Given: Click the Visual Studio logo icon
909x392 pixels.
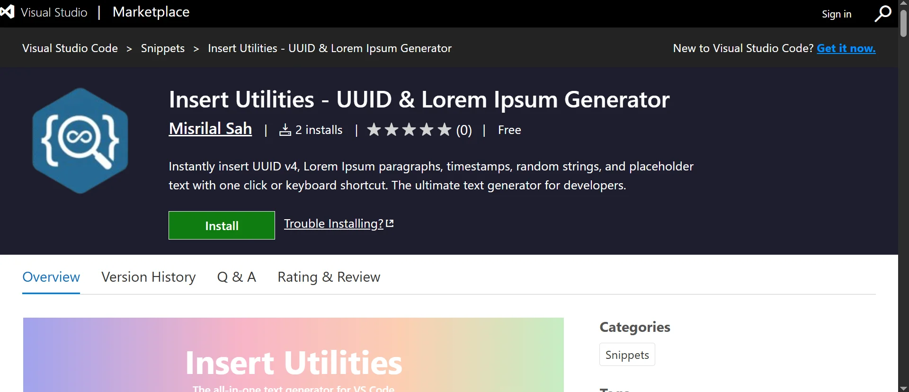Looking at the screenshot, I should coord(8,12).
